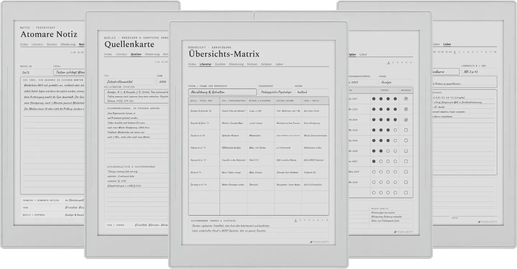Tick Erledigt box in the Aug 2026 row

[x=406, y=141]
